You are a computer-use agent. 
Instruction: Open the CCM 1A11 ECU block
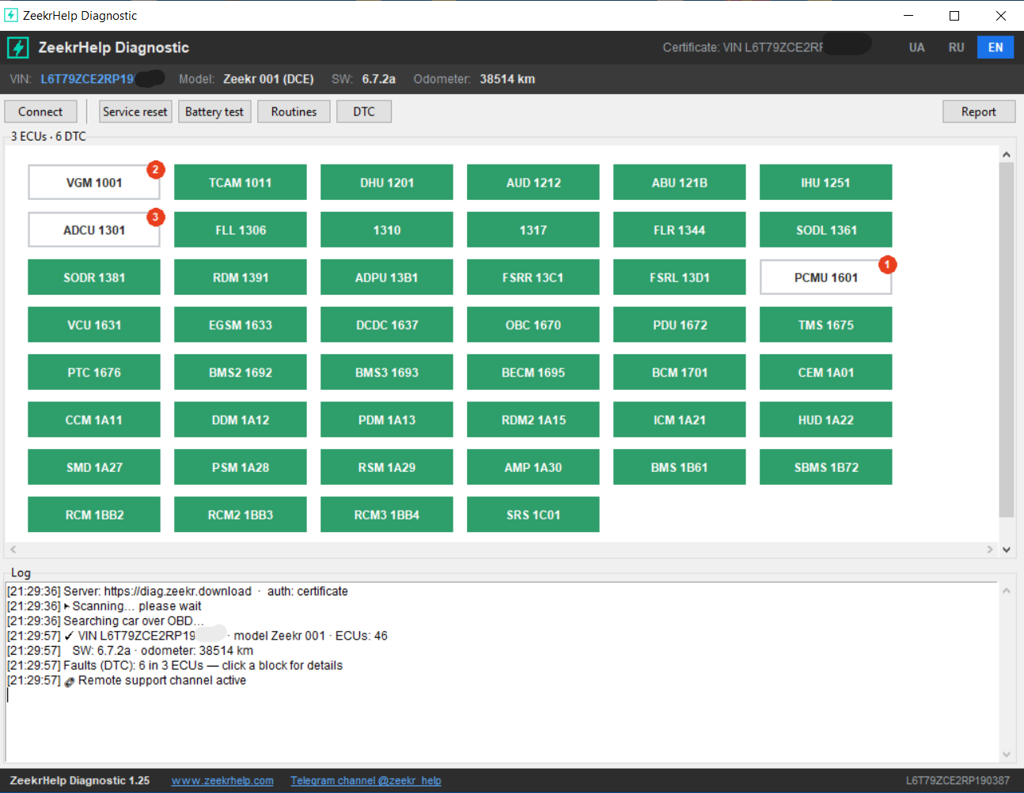(x=94, y=420)
